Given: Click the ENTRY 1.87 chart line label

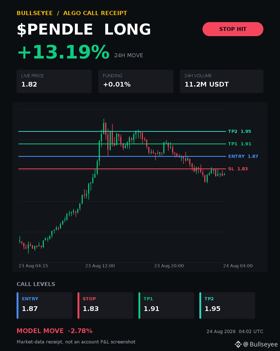Looking at the screenshot, I should pos(243,157).
